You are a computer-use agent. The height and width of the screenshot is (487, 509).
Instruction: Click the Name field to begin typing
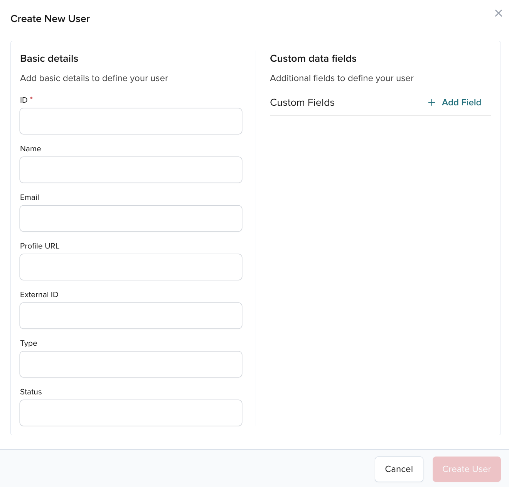coord(131,170)
